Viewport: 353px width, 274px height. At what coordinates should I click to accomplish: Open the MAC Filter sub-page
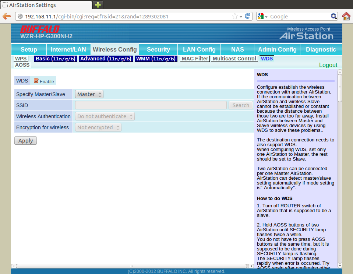point(195,59)
